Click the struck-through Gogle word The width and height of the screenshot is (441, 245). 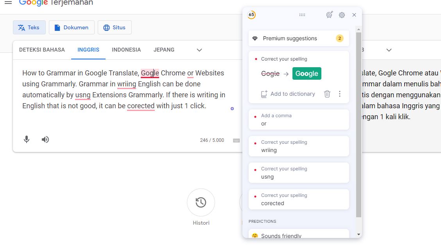270,73
